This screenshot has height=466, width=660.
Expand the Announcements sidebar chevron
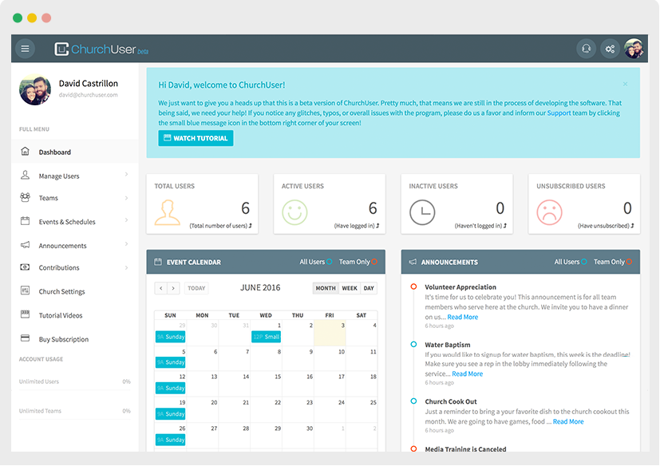tap(126, 244)
